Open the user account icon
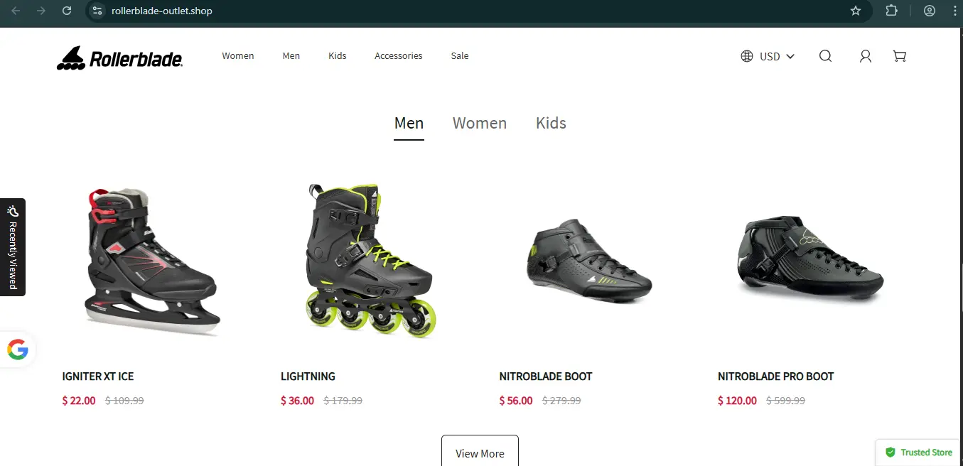Viewport: 963px width, 466px height. click(865, 56)
